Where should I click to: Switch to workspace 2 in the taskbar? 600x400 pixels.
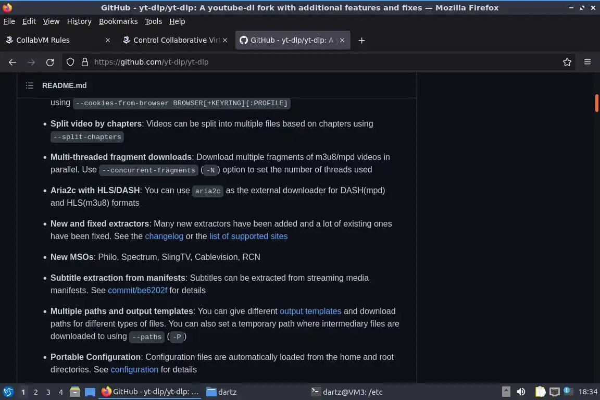(35, 392)
